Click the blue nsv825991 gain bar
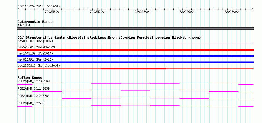262x123 pixels. point(135,62)
